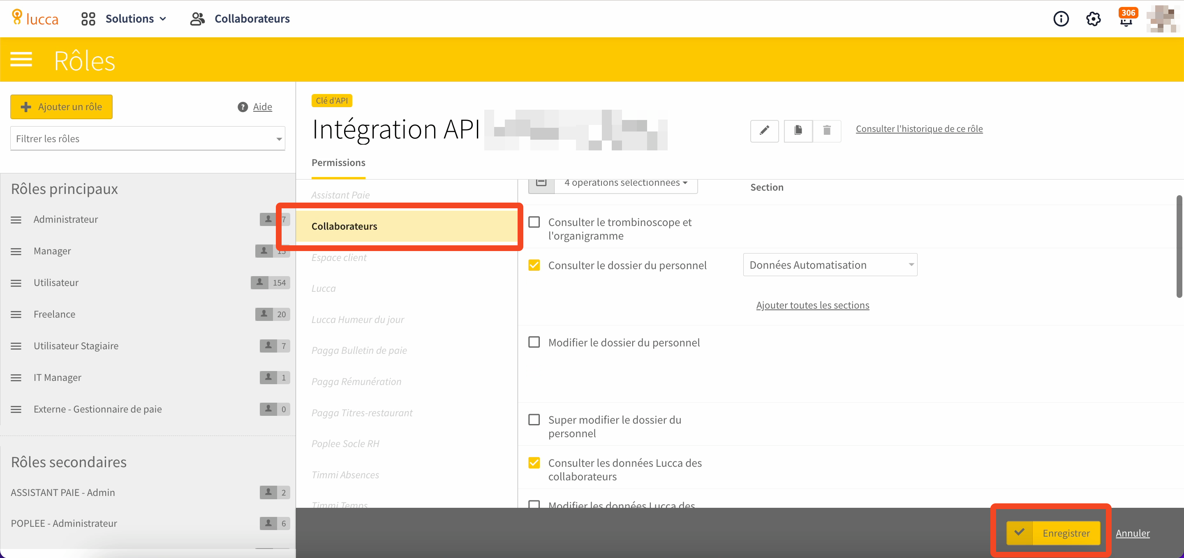Image resolution: width=1184 pixels, height=558 pixels.
Task: Open the user avatar menu
Action: 1162,19
